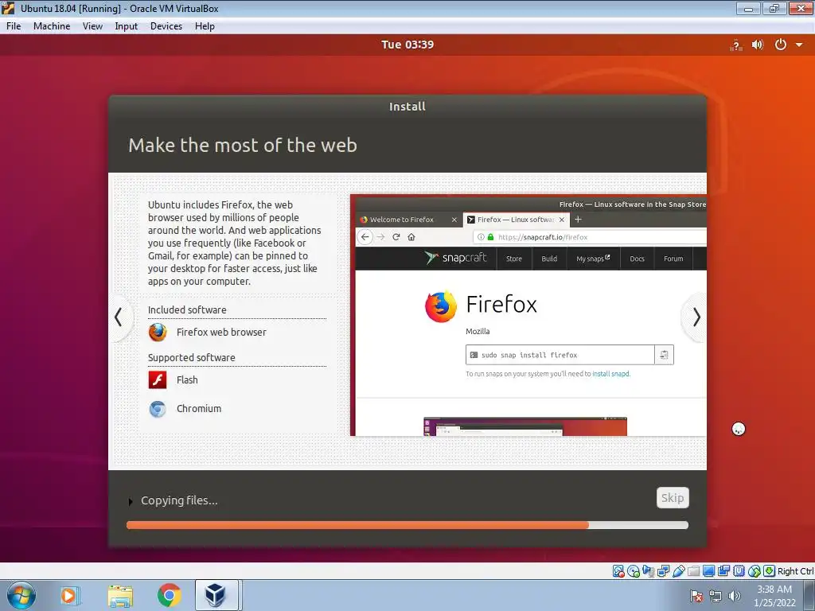Open the Input menu
Screen dimensions: 815x611
(x=127, y=26)
